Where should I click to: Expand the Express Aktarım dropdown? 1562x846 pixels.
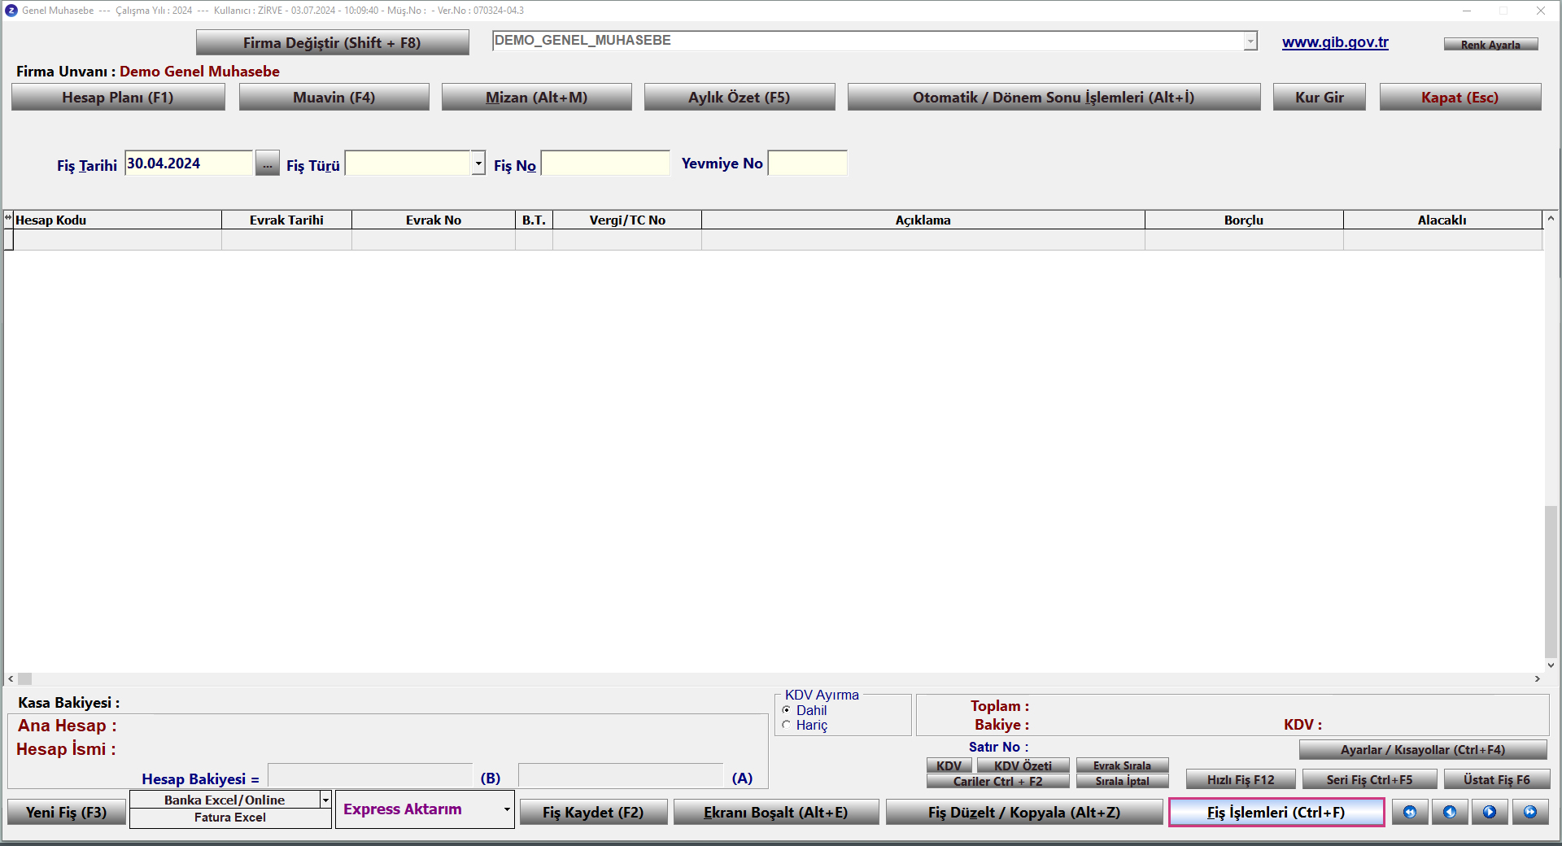pos(506,809)
